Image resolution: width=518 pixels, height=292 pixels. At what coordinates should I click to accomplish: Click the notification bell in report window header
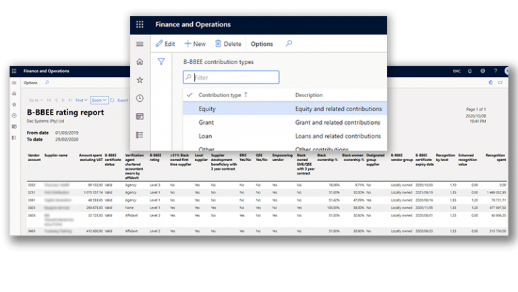[469, 71]
